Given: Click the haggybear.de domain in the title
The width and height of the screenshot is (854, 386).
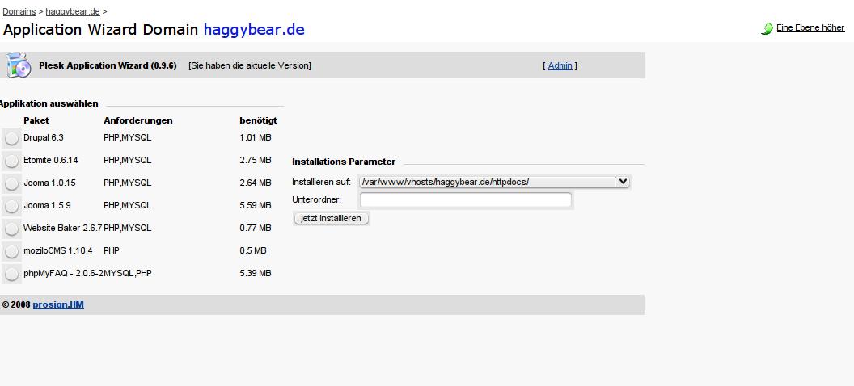Looking at the screenshot, I should (x=254, y=29).
